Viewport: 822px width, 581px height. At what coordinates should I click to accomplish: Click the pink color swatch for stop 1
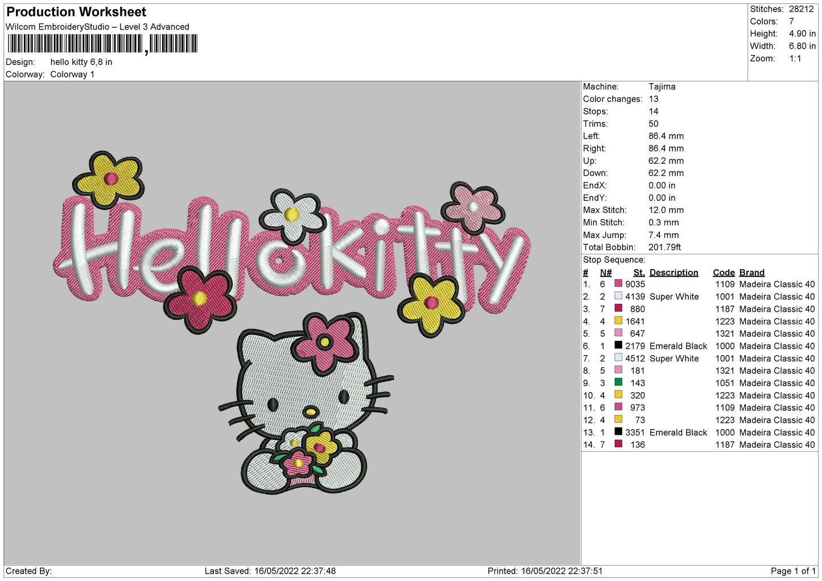point(618,283)
